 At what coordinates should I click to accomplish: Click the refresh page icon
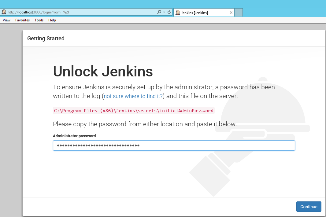pos(169,12)
